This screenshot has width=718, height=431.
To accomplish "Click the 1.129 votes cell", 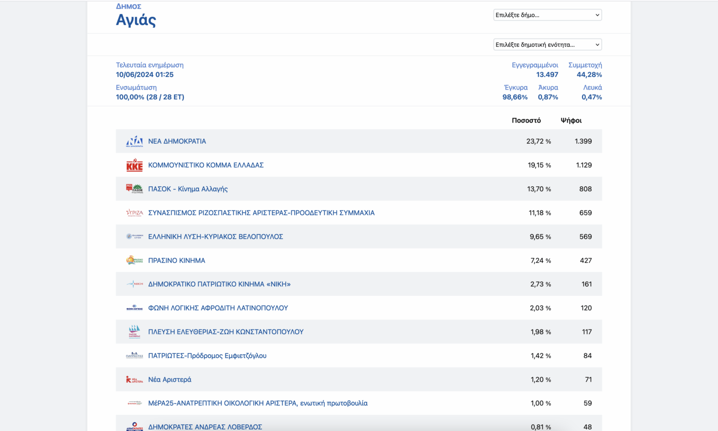I will 584,165.
